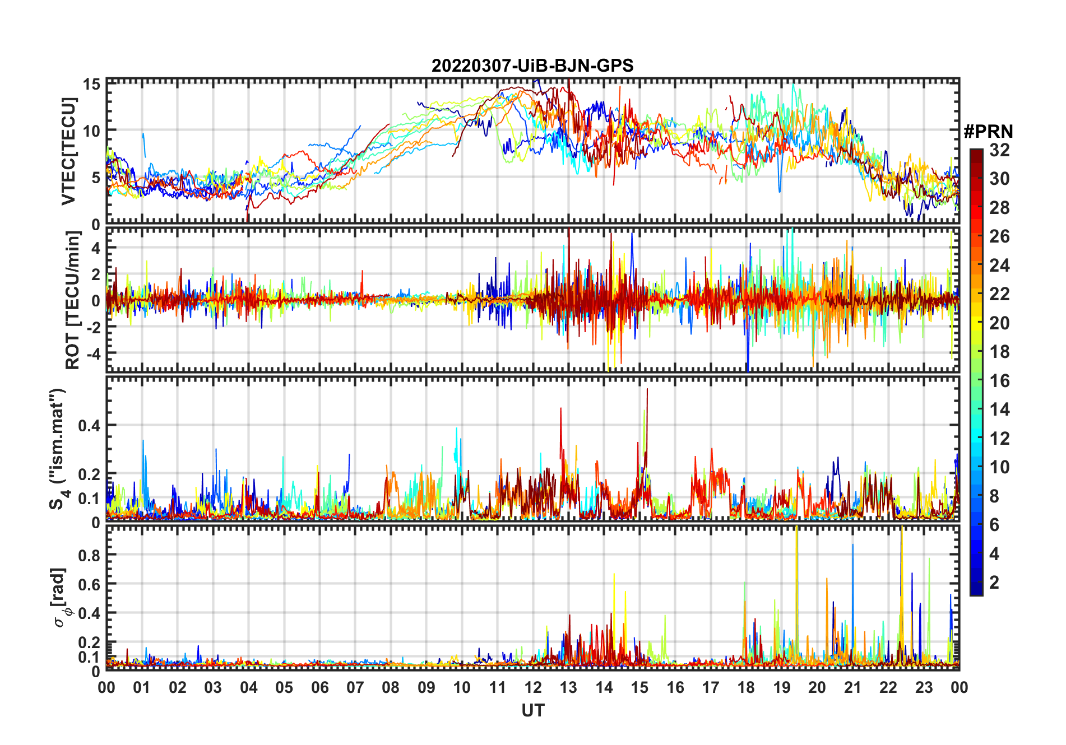The width and height of the screenshot is (1066, 745).
Task: Click colorbar tick label 10
Action: 999,467
